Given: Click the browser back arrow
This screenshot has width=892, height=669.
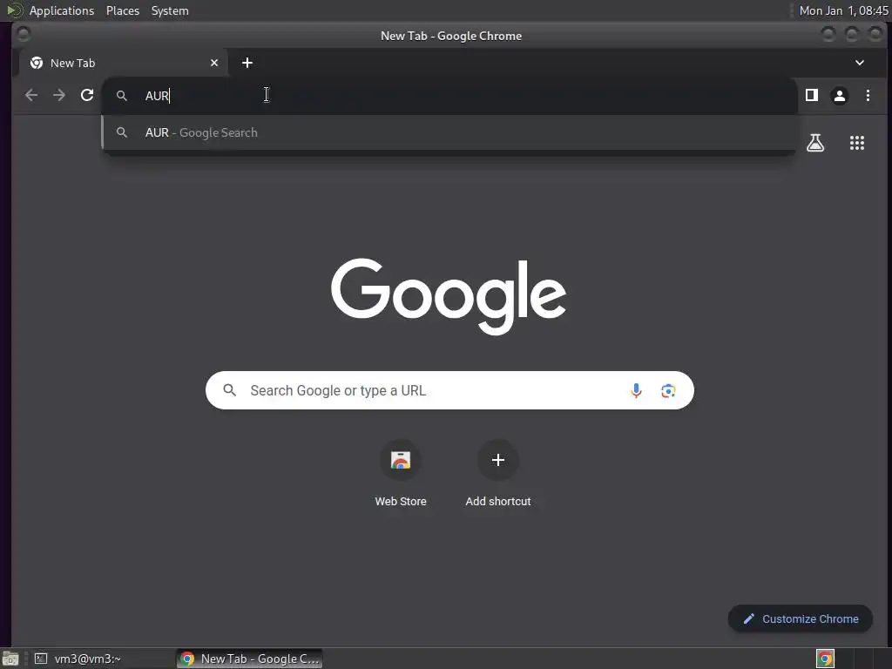Looking at the screenshot, I should click(31, 95).
